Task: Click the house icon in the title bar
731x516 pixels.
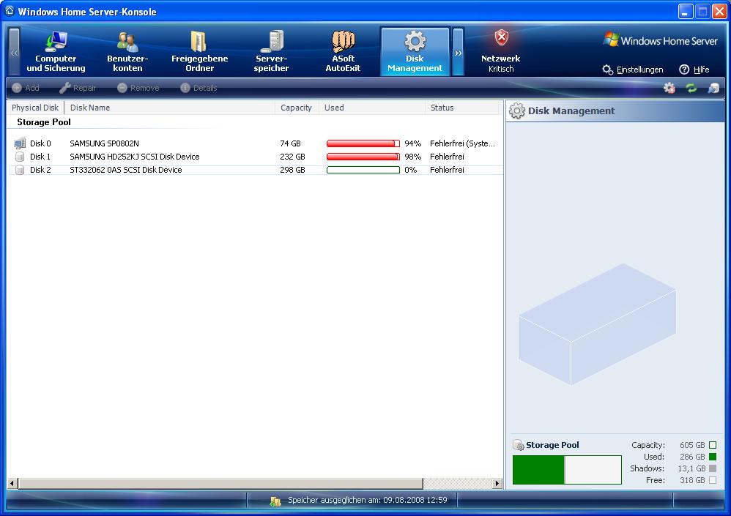Action: (10, 11)
